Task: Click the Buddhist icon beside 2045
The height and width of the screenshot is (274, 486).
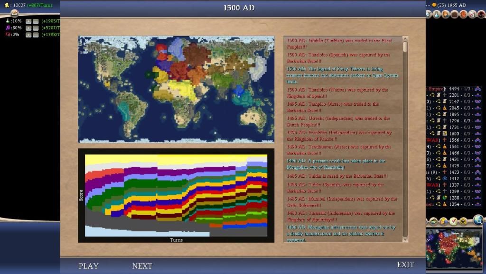Action: tap(444, 108)
